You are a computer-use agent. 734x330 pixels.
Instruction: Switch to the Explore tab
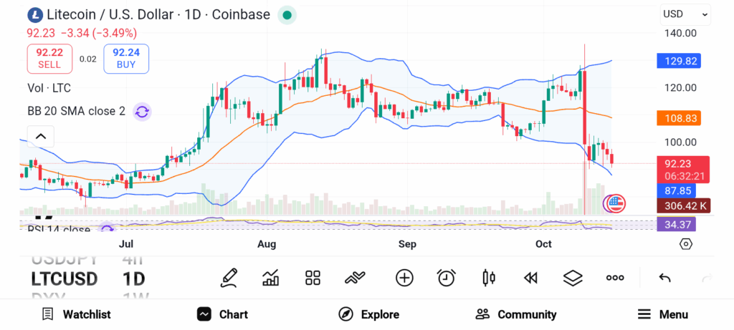[369, 314]
